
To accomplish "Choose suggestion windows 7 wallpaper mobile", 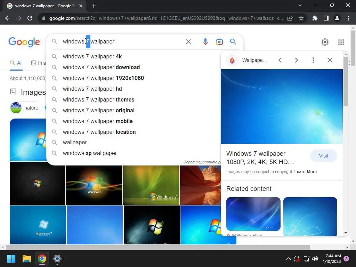I will click(133, 121).
